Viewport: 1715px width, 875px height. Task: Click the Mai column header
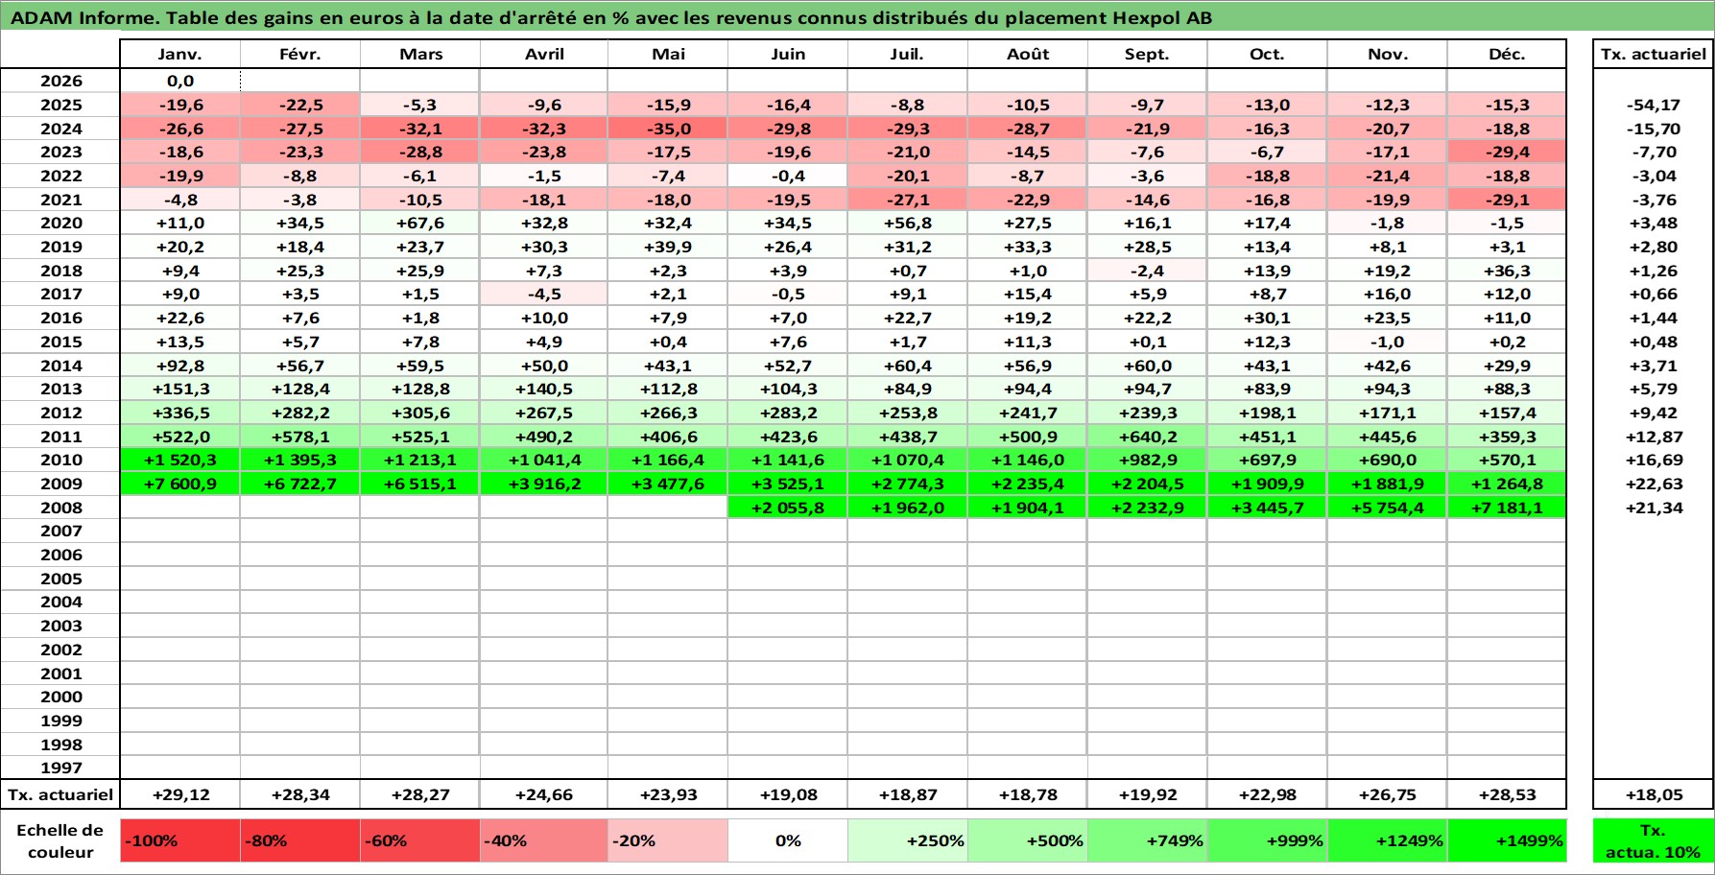click(x=668, y=54)
